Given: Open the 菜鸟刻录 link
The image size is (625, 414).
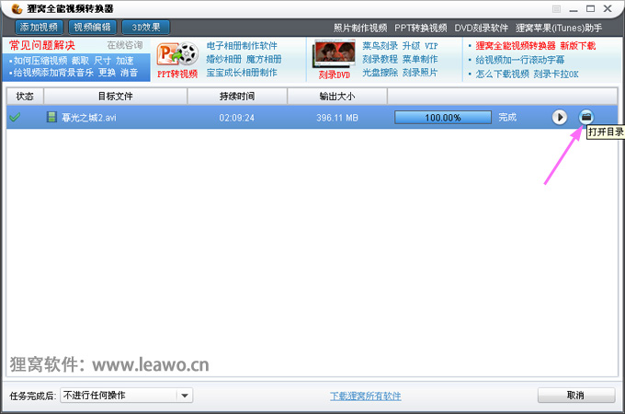Looking at the screenshot, I should (380, 46).
